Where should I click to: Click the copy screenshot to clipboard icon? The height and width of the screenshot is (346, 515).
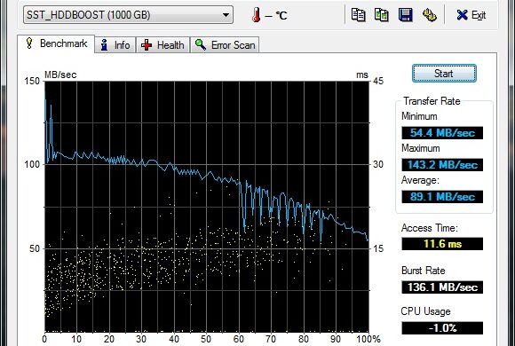point(381,15)
